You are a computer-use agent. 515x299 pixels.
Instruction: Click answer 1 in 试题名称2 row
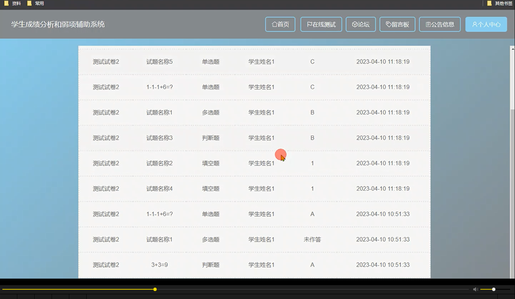point(312,163)
